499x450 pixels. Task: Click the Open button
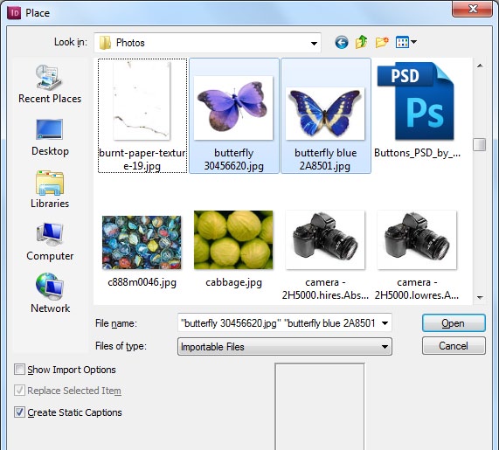454,323
